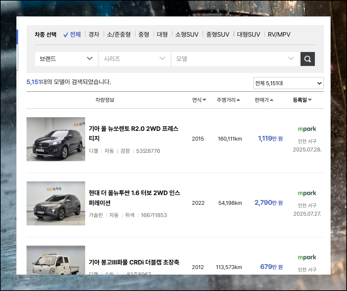Select the 전체 vehicle type filter
This screenshot has height=291, width=347.
pyautogui.click(x=72, y=35)
